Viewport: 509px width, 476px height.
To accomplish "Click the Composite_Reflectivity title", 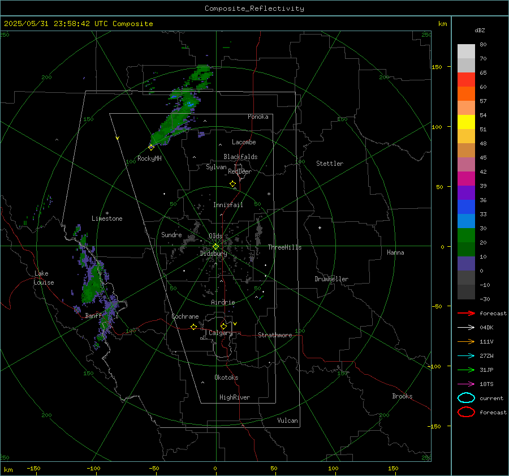I will 255,8.
